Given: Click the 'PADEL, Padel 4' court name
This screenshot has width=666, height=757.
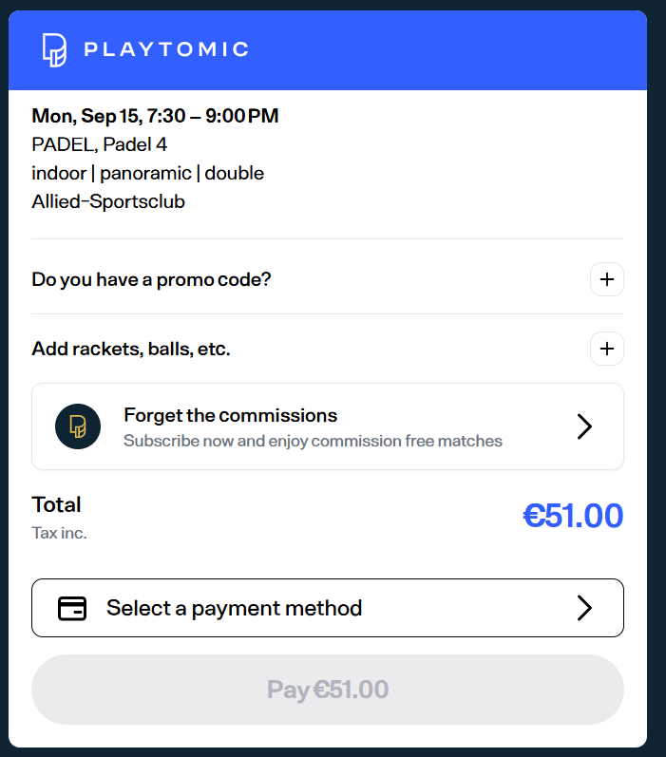Looking at the screenshot, I should pos(99,144).
